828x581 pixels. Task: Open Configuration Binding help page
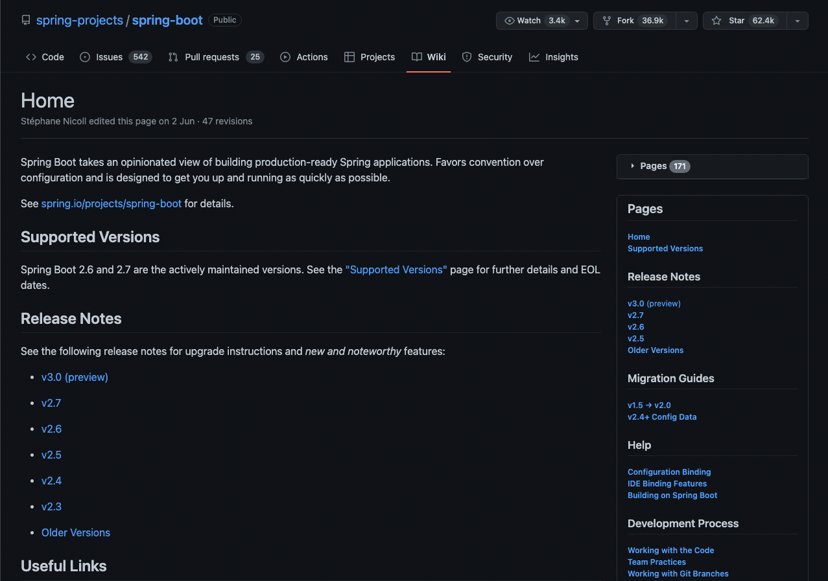coord(669,472)
